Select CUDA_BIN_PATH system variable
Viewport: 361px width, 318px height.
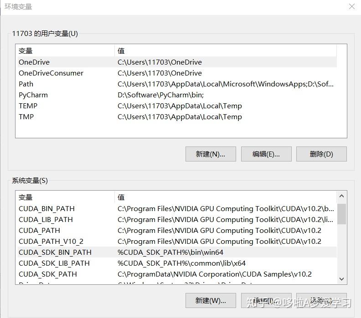(x=46, y=209)
